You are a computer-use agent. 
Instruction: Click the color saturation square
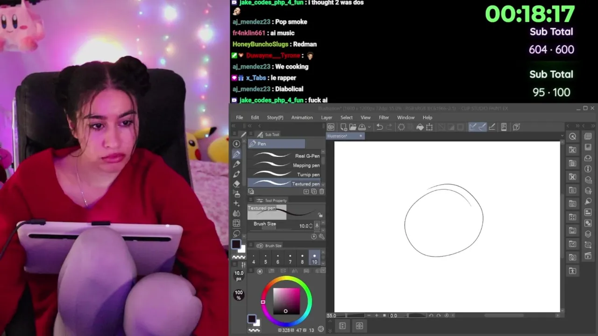(x=286, y=301)
